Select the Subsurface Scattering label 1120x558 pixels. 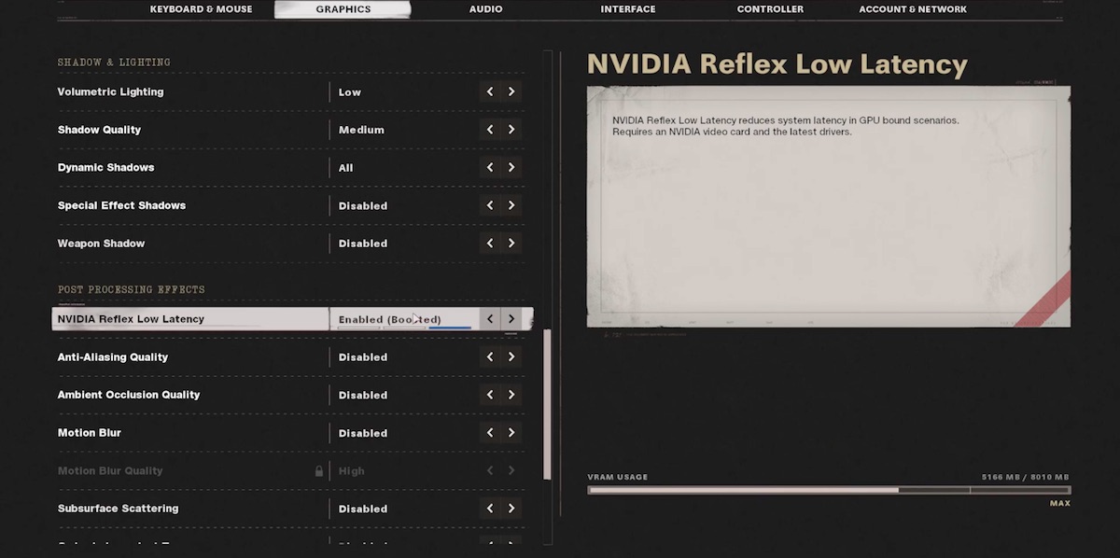(x=119, y=509)
